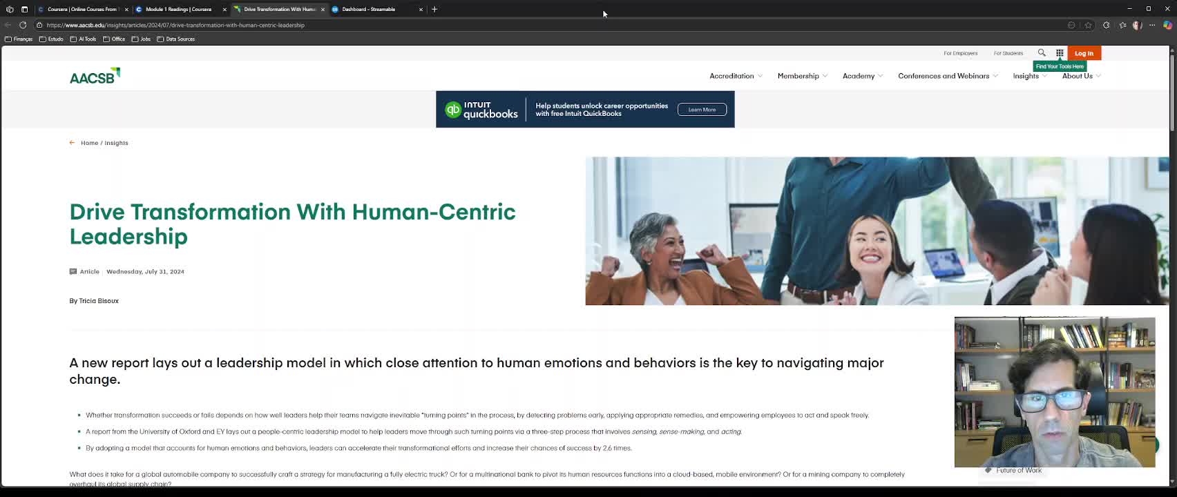Open browser settings and more menu
1177x497 pixels.
(1152, 25)
